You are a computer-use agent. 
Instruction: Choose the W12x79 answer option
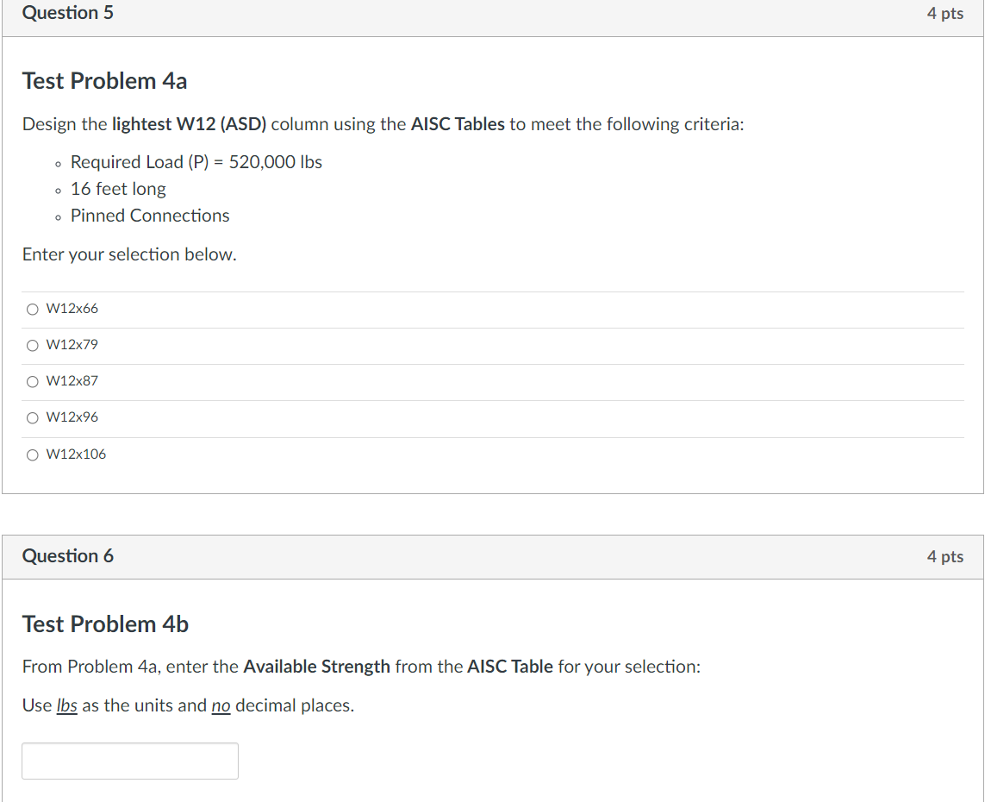pos(33,345)
